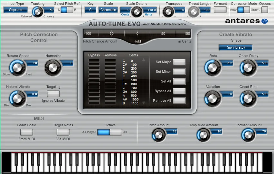
Task: Click the vibrato Rate knob
Action: pos(213,68)
